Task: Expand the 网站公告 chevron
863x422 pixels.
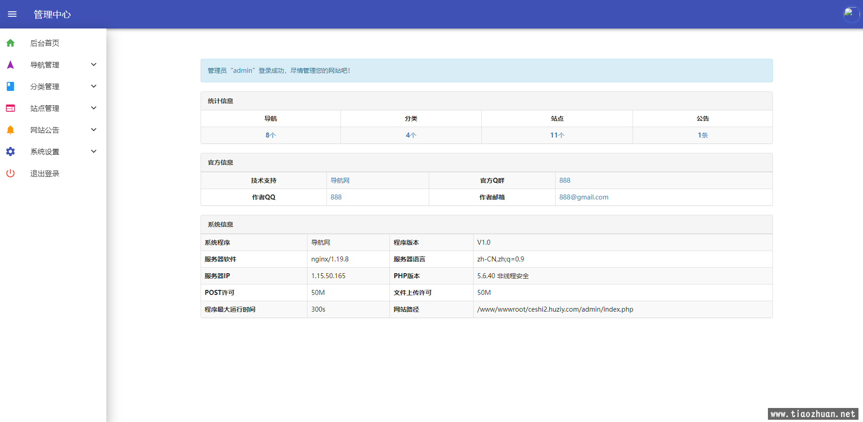Action: (x=94, y=130)
